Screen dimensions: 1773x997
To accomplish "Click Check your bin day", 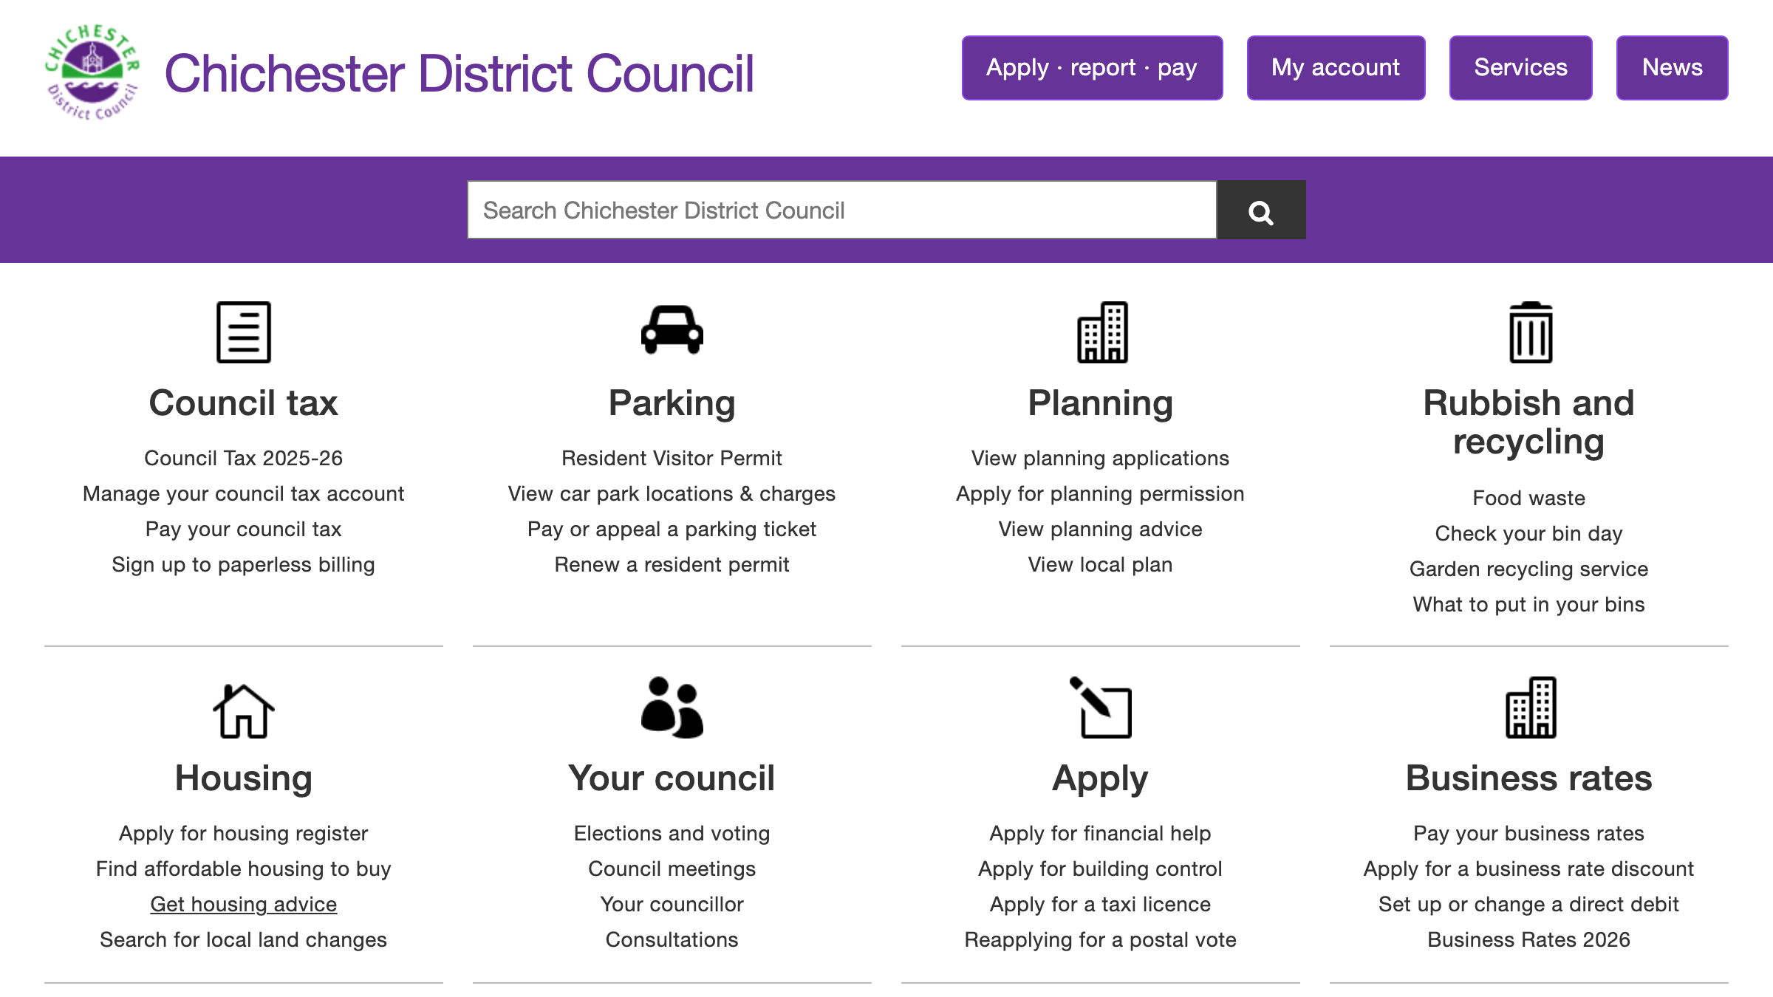I will tap(1528, 532).
